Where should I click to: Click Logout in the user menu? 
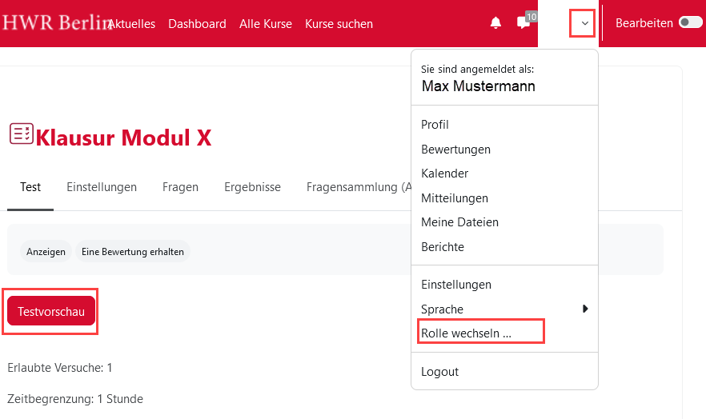click(x=439, y=372)
